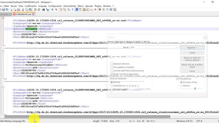Zoom out the editor text
This screenshot has height=123, width=219.
coord(56,10)
